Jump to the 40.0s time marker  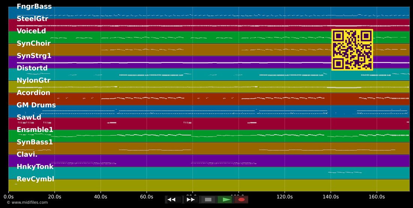point(101,197)
